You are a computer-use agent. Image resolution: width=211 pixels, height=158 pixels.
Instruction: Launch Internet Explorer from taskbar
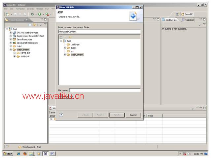coord(18,154)
